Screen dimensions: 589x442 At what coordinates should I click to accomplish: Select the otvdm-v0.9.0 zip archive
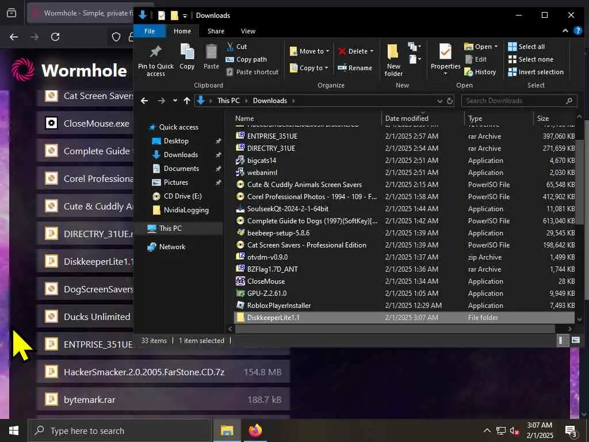click(x=404, y=257)
